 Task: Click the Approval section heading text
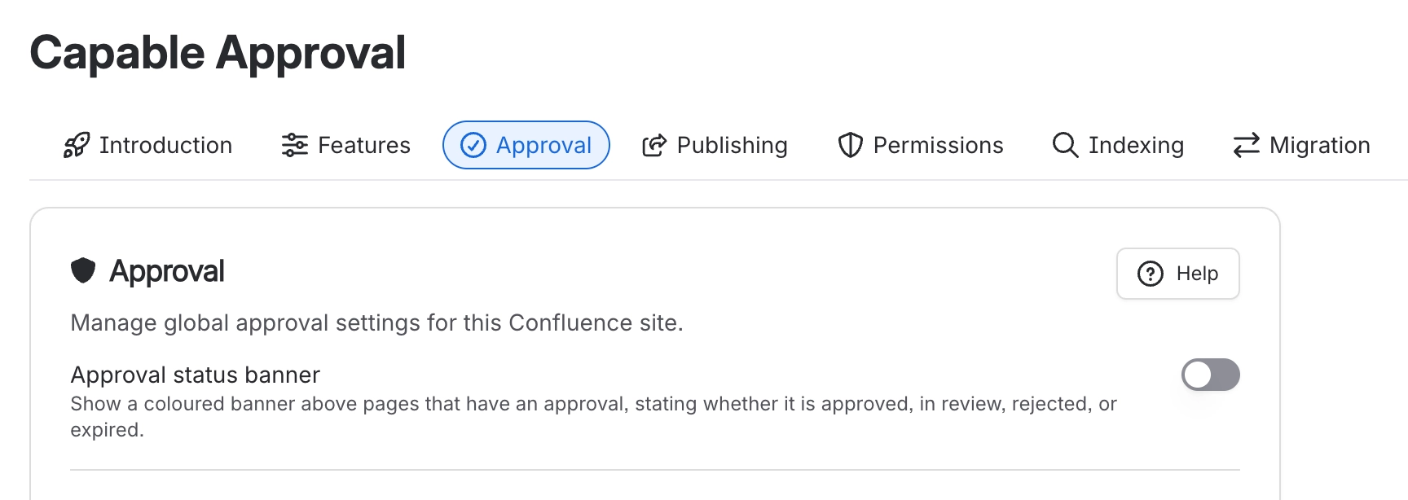[x=167, y=271]
